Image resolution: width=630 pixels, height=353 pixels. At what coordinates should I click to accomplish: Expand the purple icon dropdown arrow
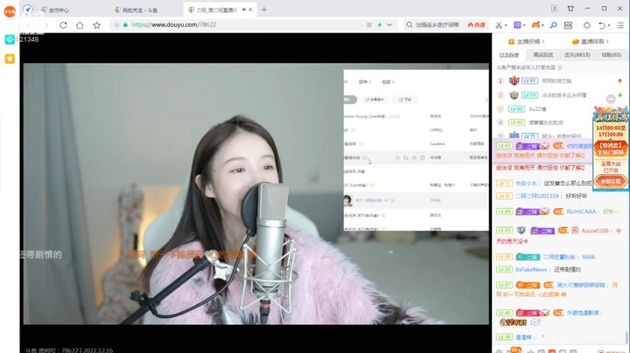coord(524,25)
